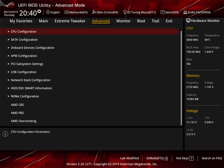Select APM Configuration row text
The image size is (224, 168).
pyautogui.click(x=24, y=56)
